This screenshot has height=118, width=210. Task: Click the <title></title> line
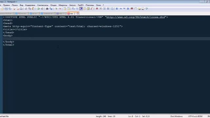(x=15, y=29)
